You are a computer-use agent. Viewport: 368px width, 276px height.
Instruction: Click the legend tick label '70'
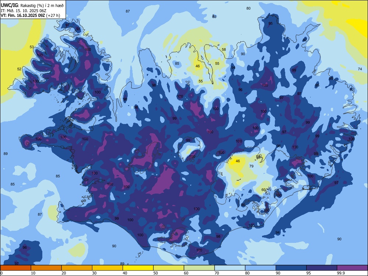(217, 273)
